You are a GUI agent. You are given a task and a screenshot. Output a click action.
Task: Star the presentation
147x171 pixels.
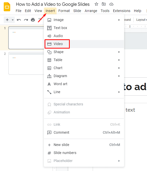point(96,4)
